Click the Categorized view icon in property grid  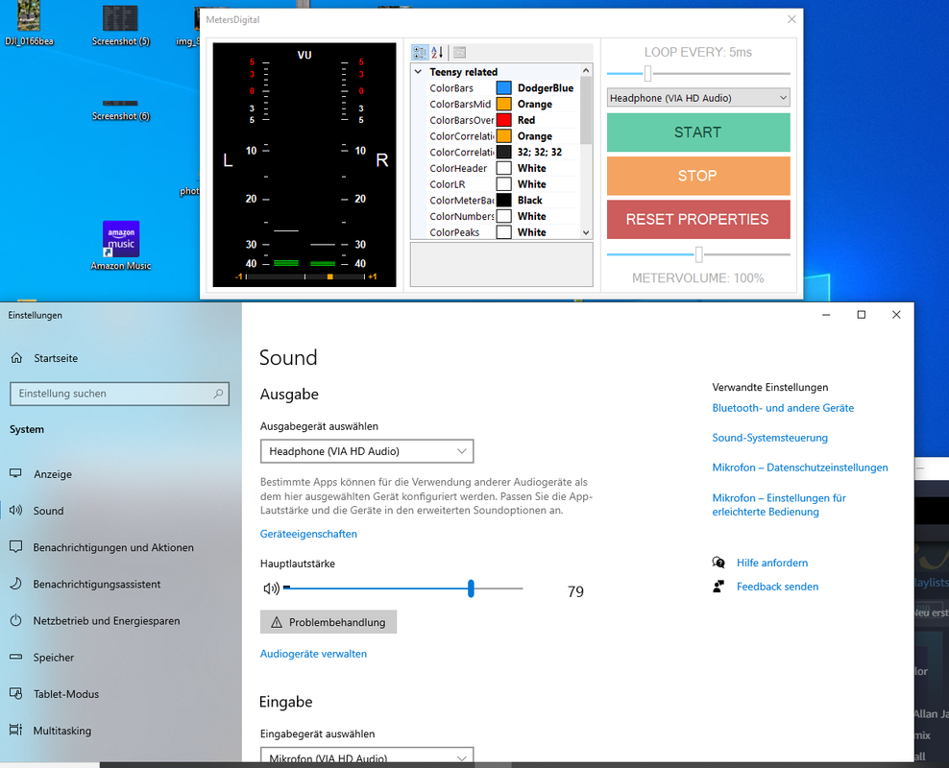pyautogui.click(x=420, y=52)
